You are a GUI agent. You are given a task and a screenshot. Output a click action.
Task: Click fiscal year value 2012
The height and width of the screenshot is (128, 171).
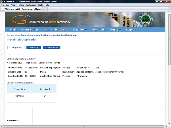point(98,68)
